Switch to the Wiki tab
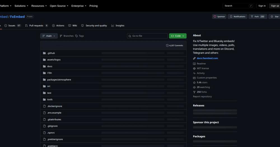This screenshot has height=147, width=280. click(73, 25)
